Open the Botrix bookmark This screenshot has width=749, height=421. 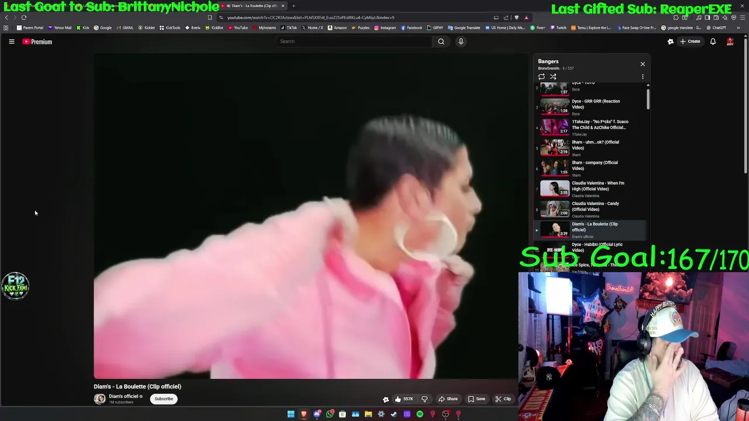point(193,27)
